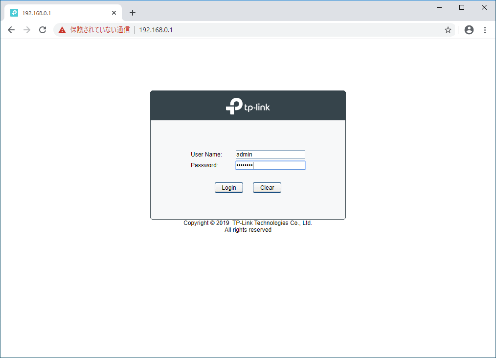496x358 pixels.
Task: Click the TP-Link copyright 2019 text
Action: pyautogui.click(x=248, y=223)
